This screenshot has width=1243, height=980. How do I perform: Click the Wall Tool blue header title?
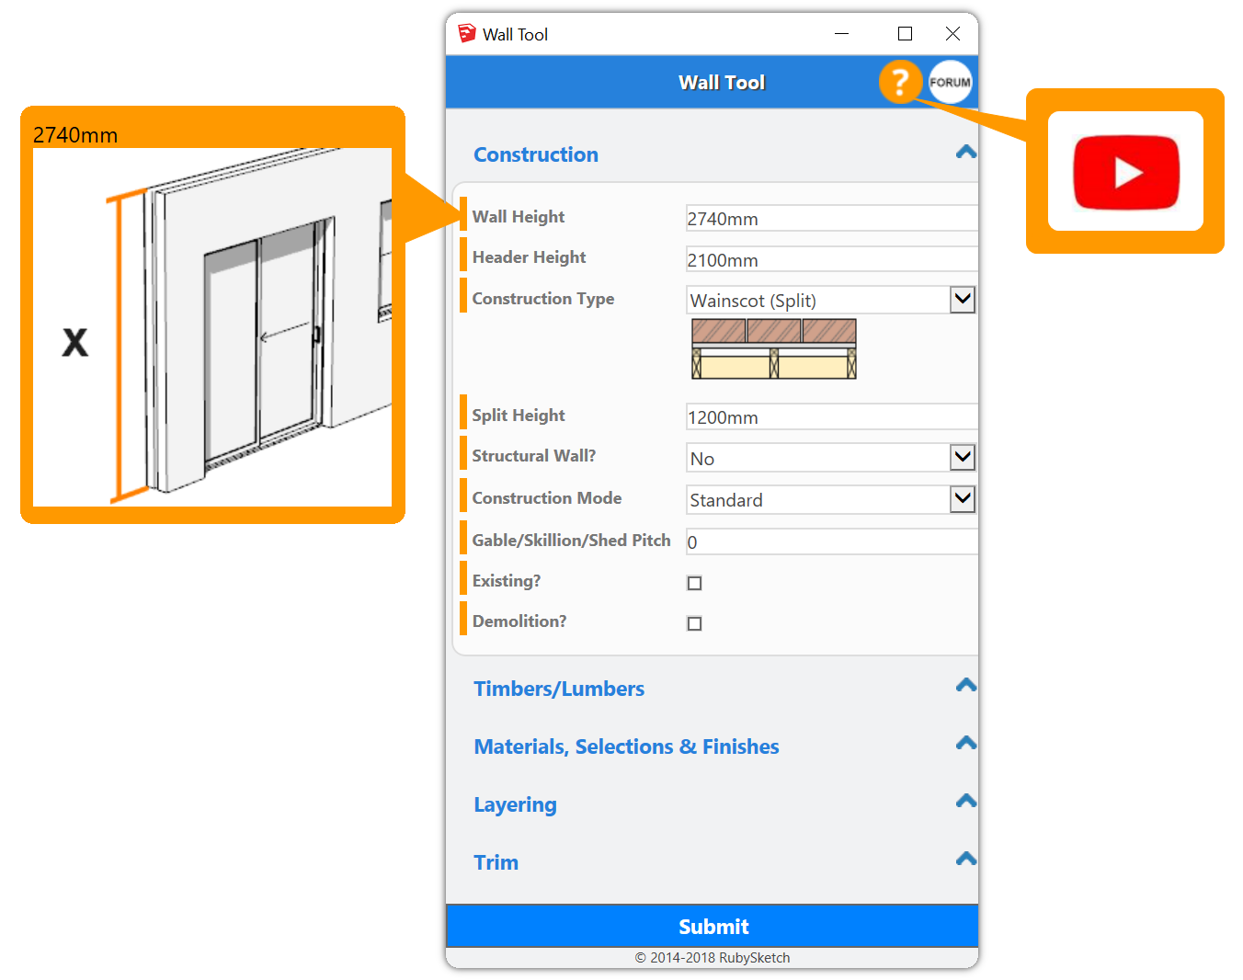tap(722, 83)
